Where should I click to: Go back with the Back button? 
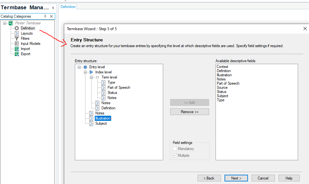(x=209, y=178)
